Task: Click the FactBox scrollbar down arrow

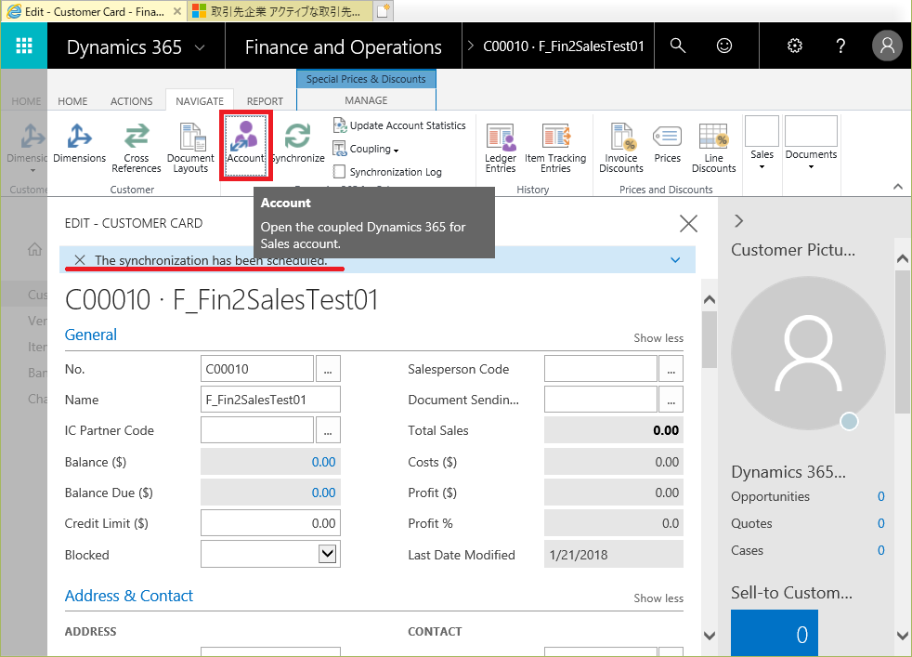Action: click(x=902, y=636)
